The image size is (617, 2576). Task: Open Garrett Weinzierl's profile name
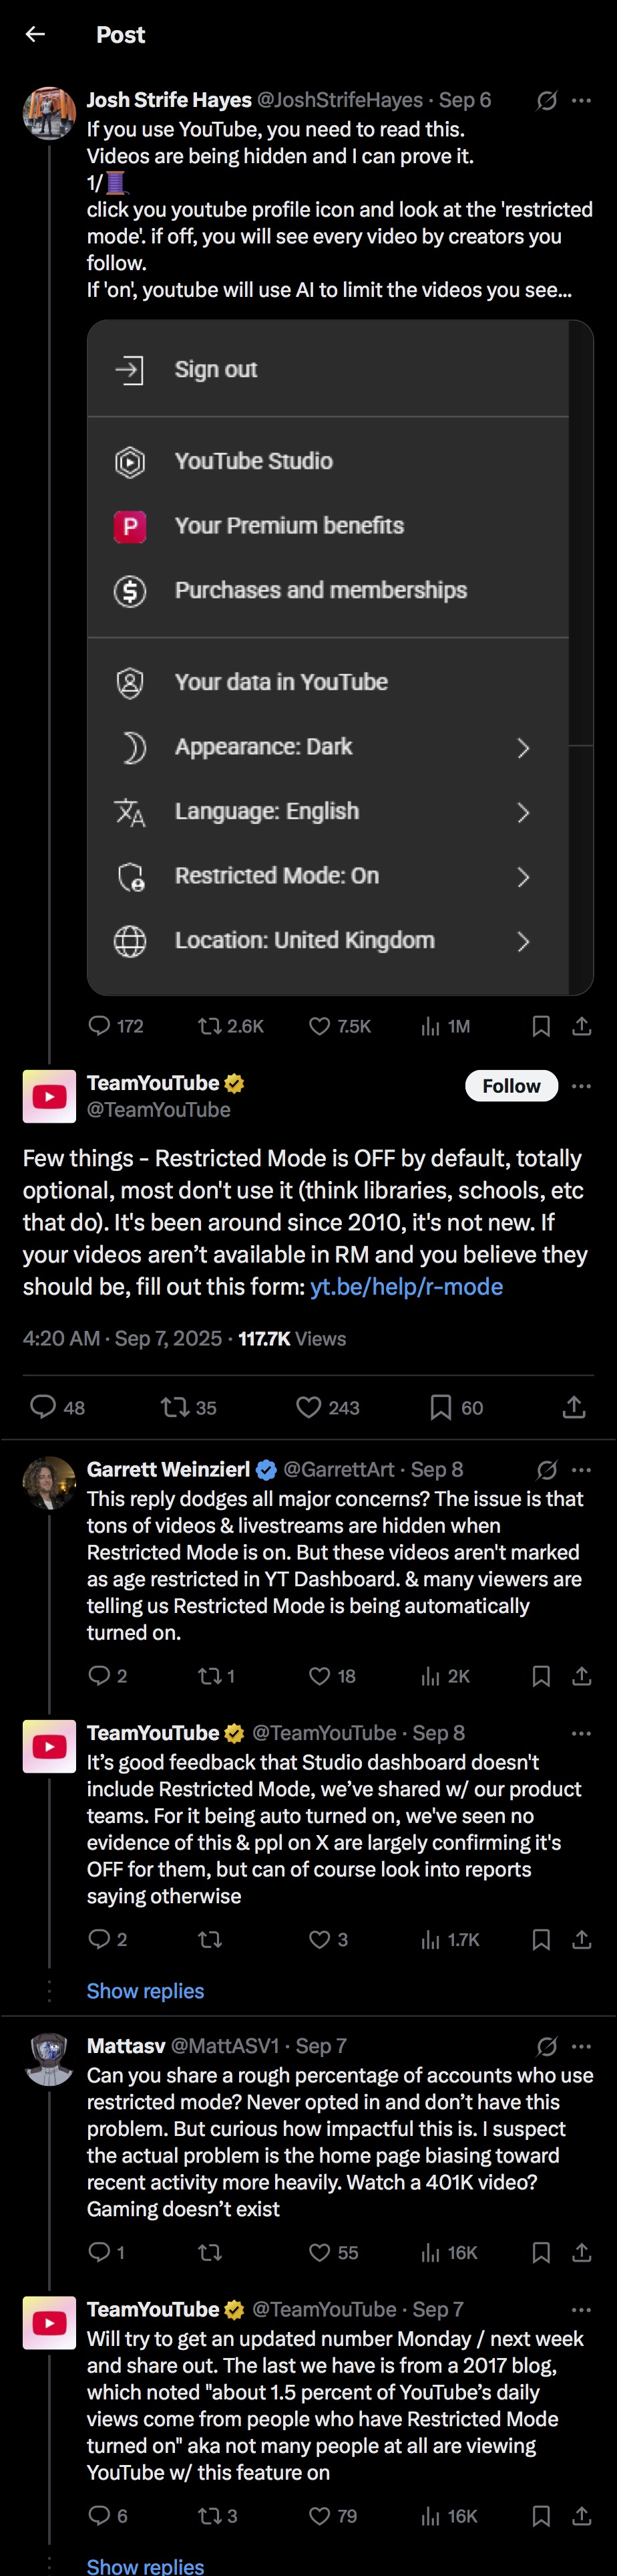(168, 1469)
